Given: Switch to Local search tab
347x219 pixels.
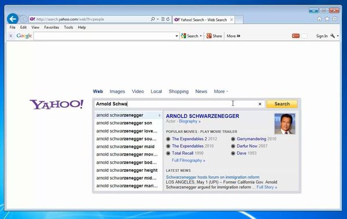Looking at the screenshot, I should tap(156, 91).
